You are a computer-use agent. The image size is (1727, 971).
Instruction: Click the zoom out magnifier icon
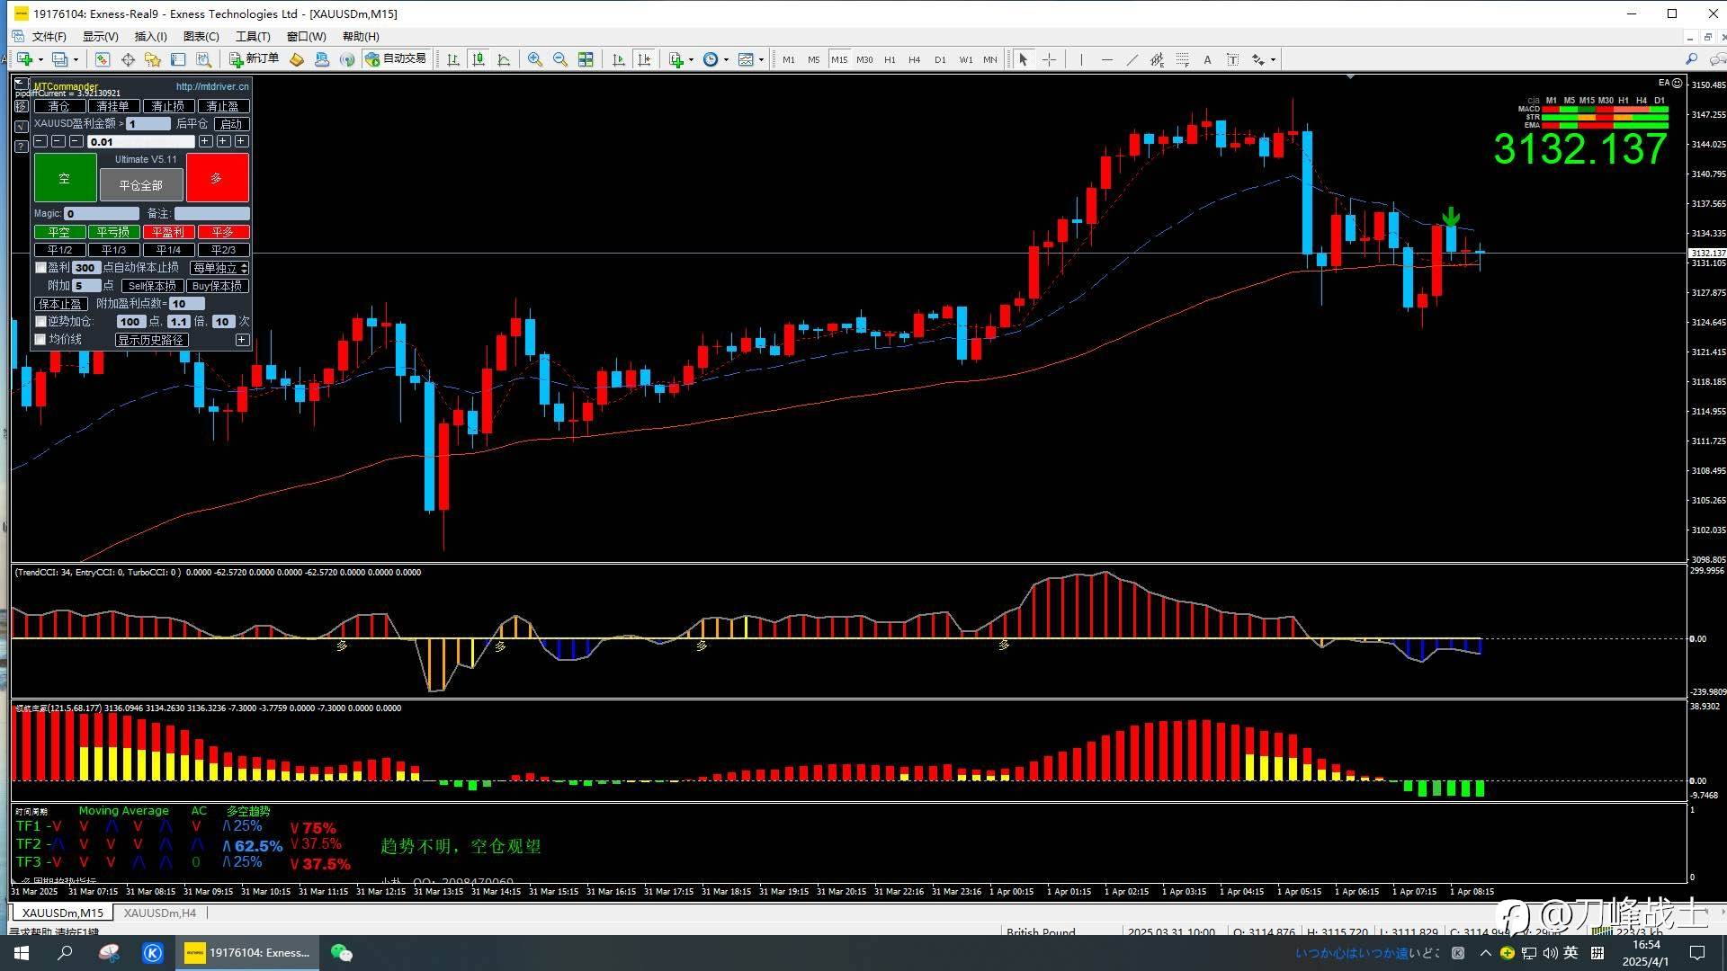(560, 59)
